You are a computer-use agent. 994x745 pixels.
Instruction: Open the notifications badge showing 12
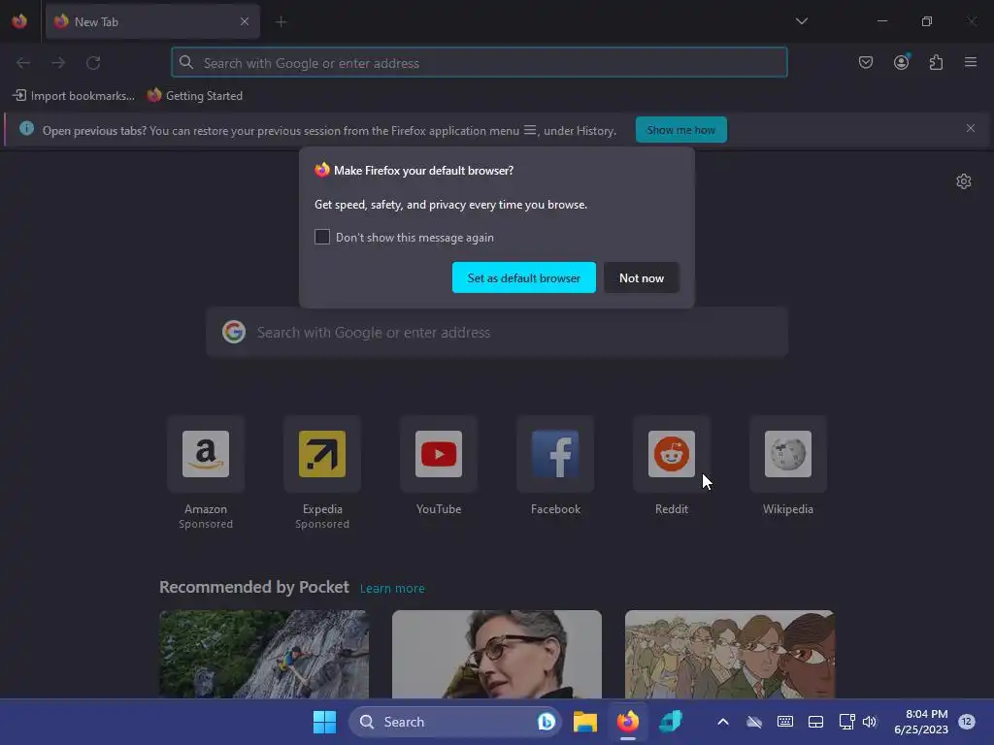pos(966,722)
